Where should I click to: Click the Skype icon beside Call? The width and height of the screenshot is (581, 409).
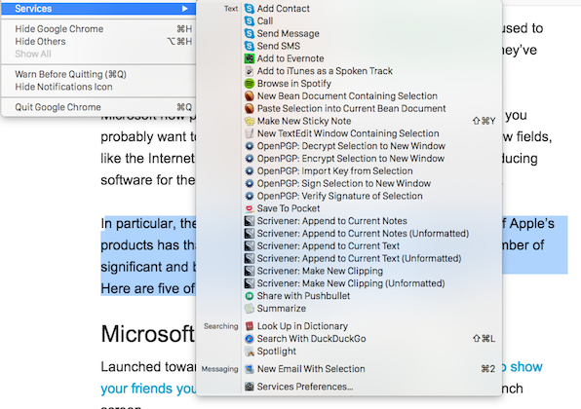(250, 21)
